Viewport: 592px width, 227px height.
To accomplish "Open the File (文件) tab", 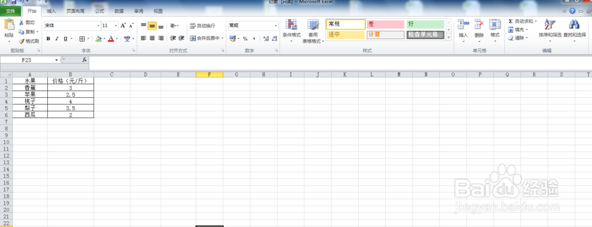I will tap(11, 11).
